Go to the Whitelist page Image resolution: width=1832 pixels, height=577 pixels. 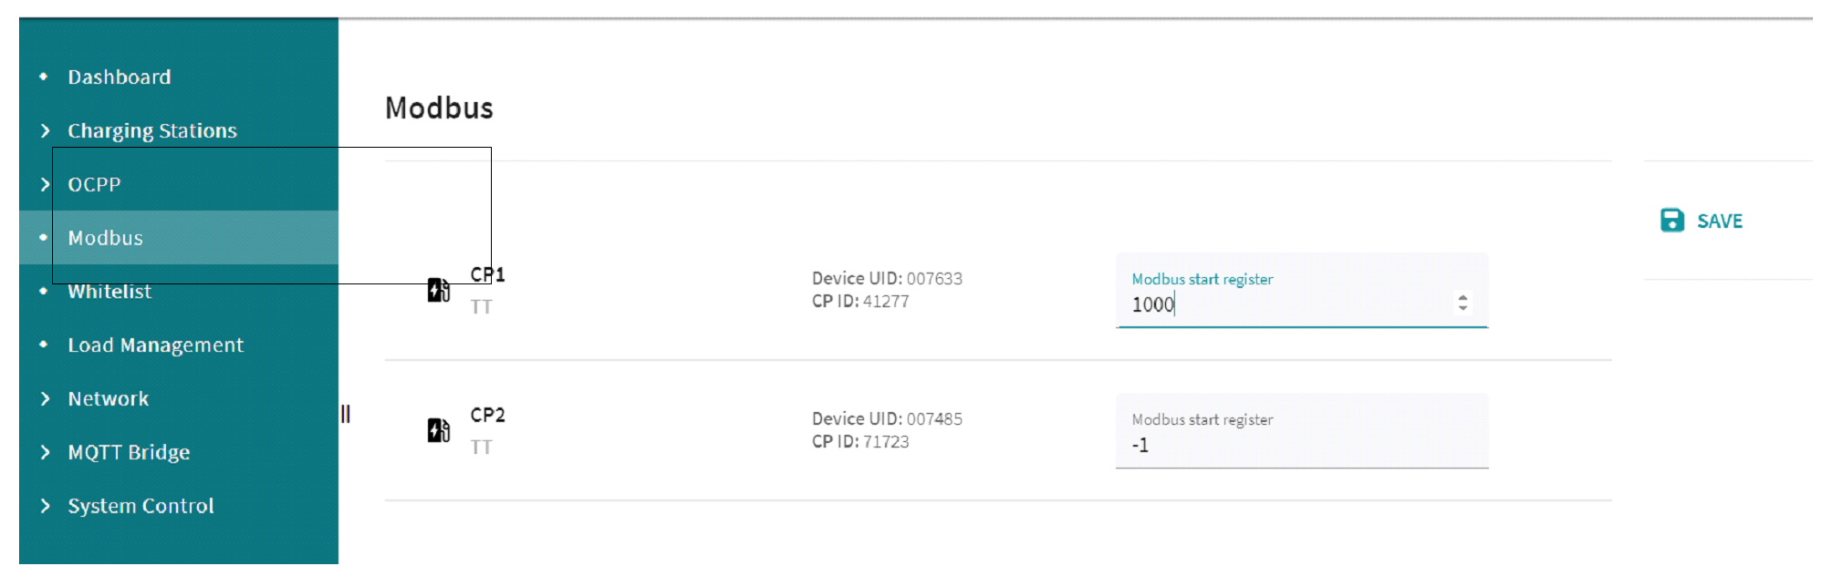pyautogui.click(x=109, y=292)
